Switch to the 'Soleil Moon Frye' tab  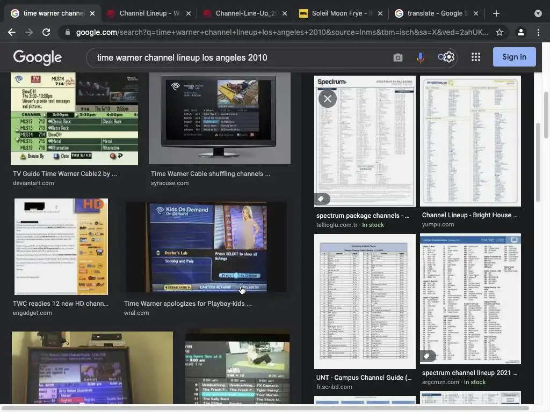point(341,13)
